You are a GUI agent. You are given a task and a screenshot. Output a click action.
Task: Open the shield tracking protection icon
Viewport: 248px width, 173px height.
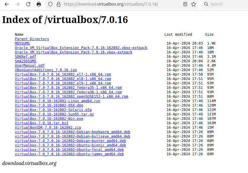click(x=50, y=4)
